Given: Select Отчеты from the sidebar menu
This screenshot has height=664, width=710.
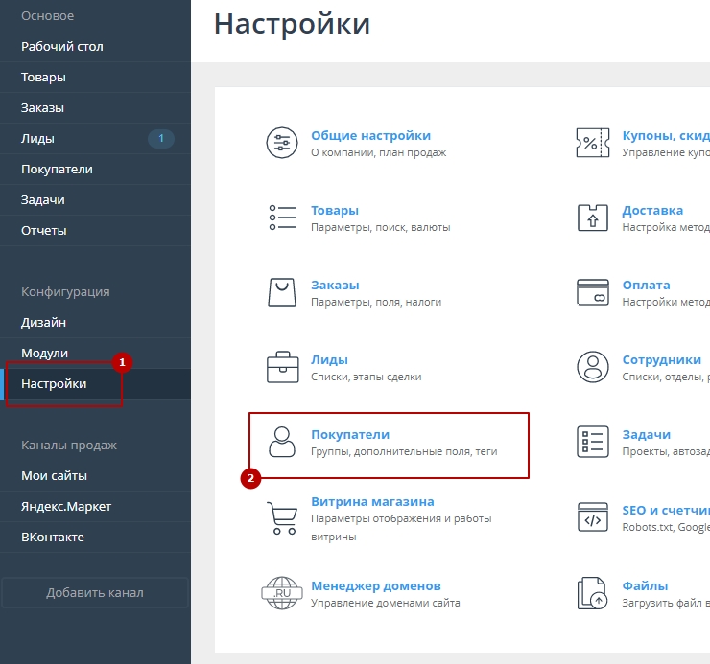Looking at the screenshot, I should pyautogui.click(x=44, y=230).
